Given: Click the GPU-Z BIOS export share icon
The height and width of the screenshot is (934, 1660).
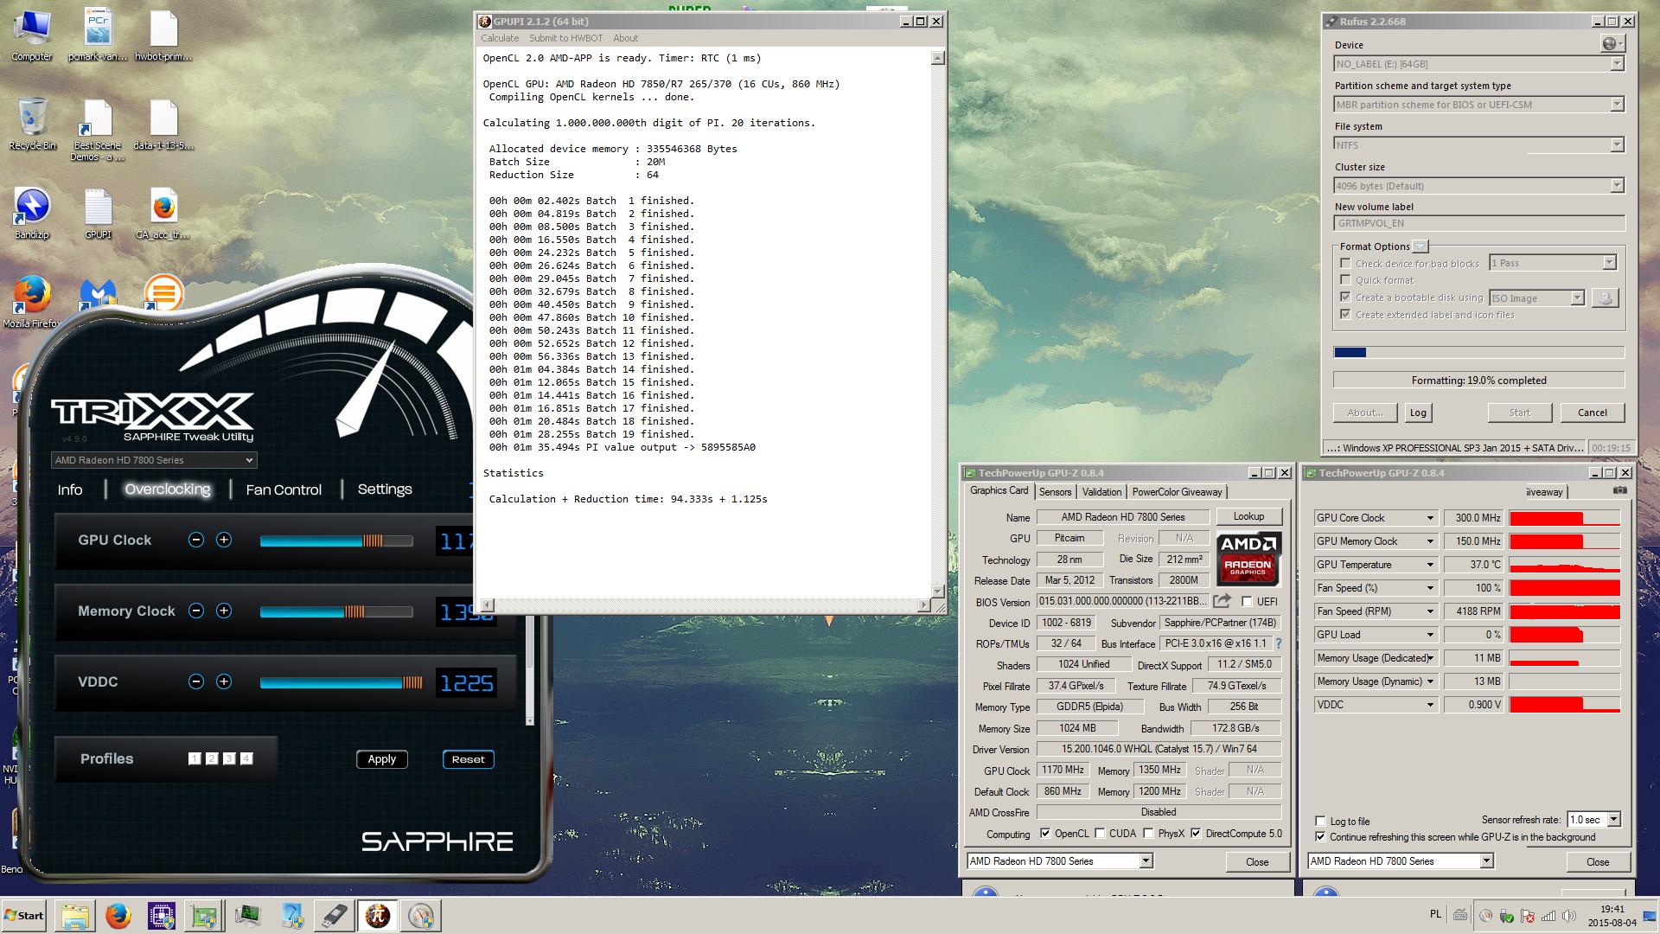Looking at the screenshot, I should pos(1222,601).
